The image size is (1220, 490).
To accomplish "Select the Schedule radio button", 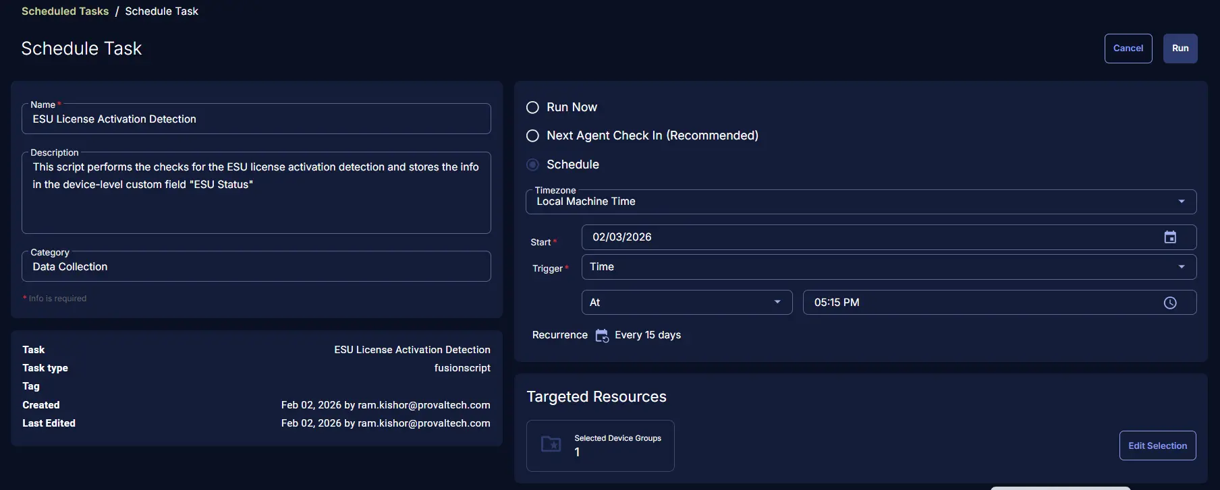I will 532,165.
